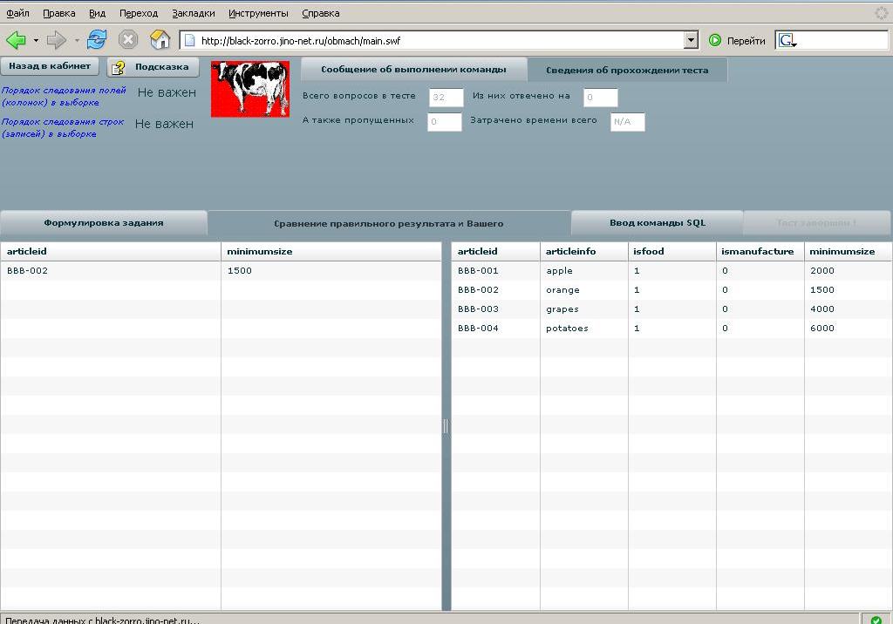Click the browser Forward arrow icon
This screenshot has height=624, width=893.
click(x=56, y=40)
